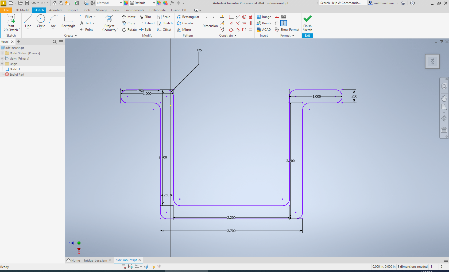The width and height of the screenshot is (449, 272).
Task: Apply Concentric constraint icon
Action: click(244, 17)
